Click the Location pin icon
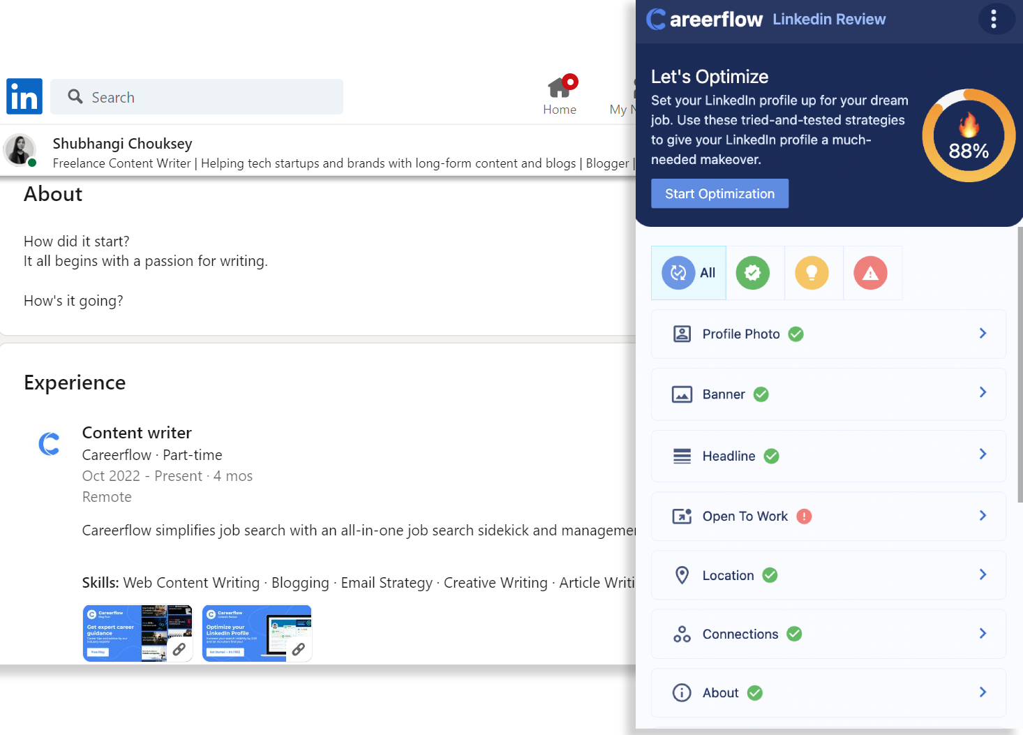The image size is (1023, 735). 682,575
